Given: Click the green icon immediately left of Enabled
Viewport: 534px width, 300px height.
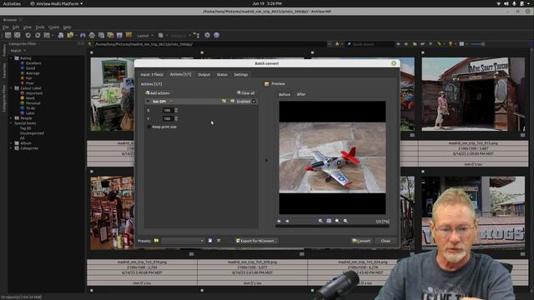Looking at the screenshot, I should point(232,102).
